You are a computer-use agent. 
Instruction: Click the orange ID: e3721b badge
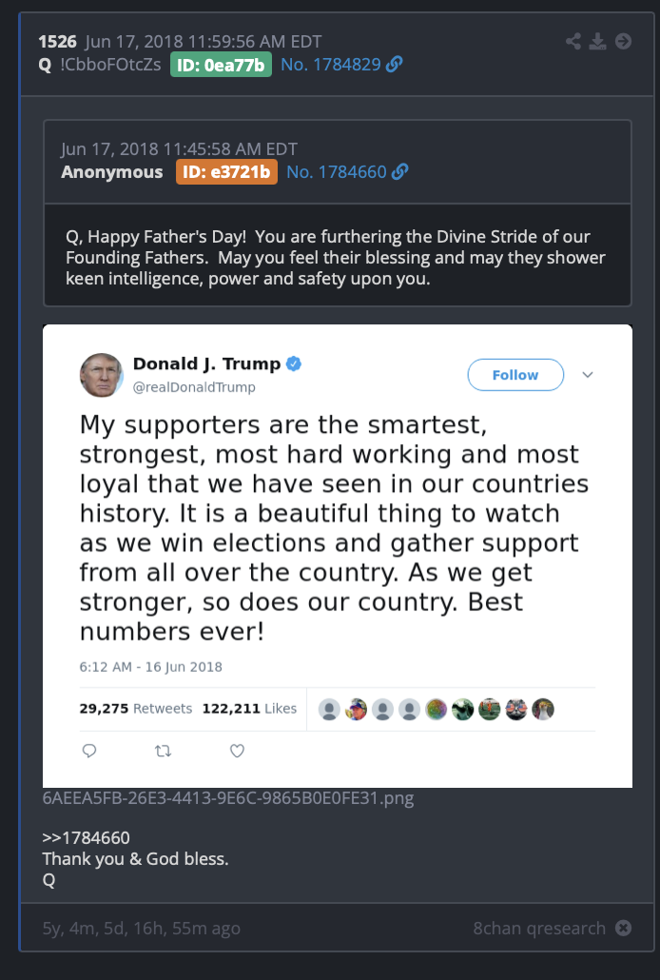(x=226, y=172)
